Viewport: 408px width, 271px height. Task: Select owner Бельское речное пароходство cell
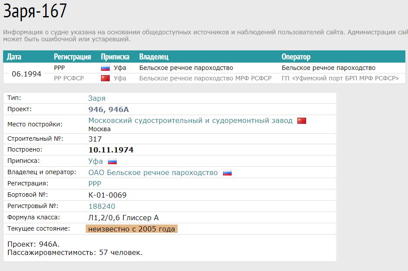186,68
